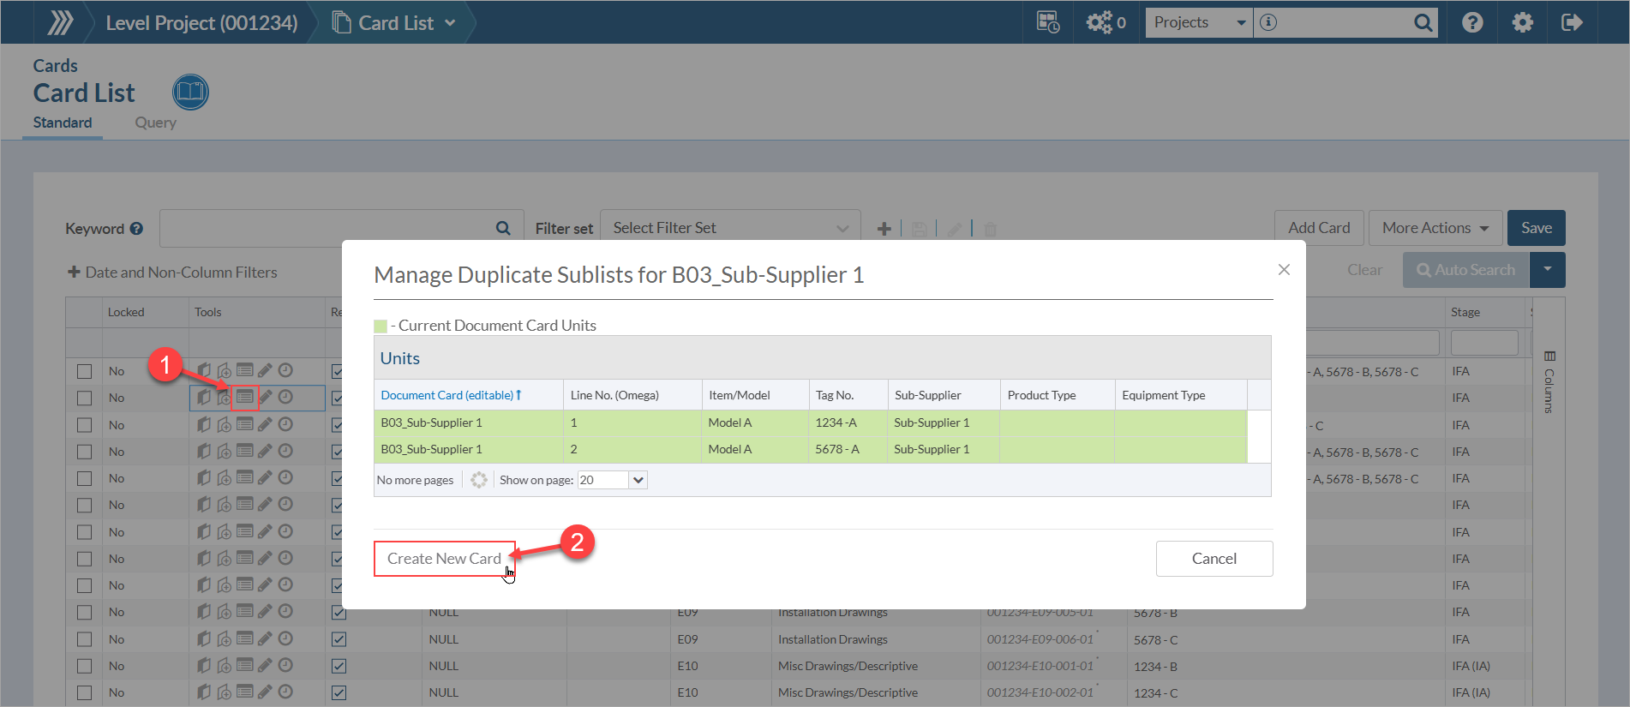Image resolution: width=1630 pixels, height=707 pixels.
Task: Open the clock history icon for 001234-E10-002-01
Action: [x=285, y=692]
